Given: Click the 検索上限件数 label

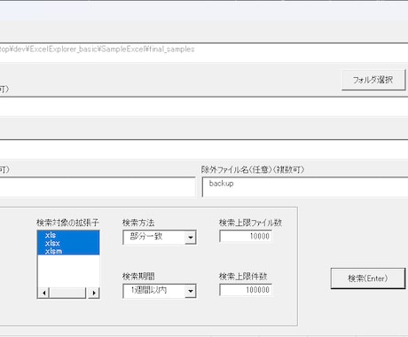Looking at the screenshot, I should pyautogui.click(x=243, y=277).
